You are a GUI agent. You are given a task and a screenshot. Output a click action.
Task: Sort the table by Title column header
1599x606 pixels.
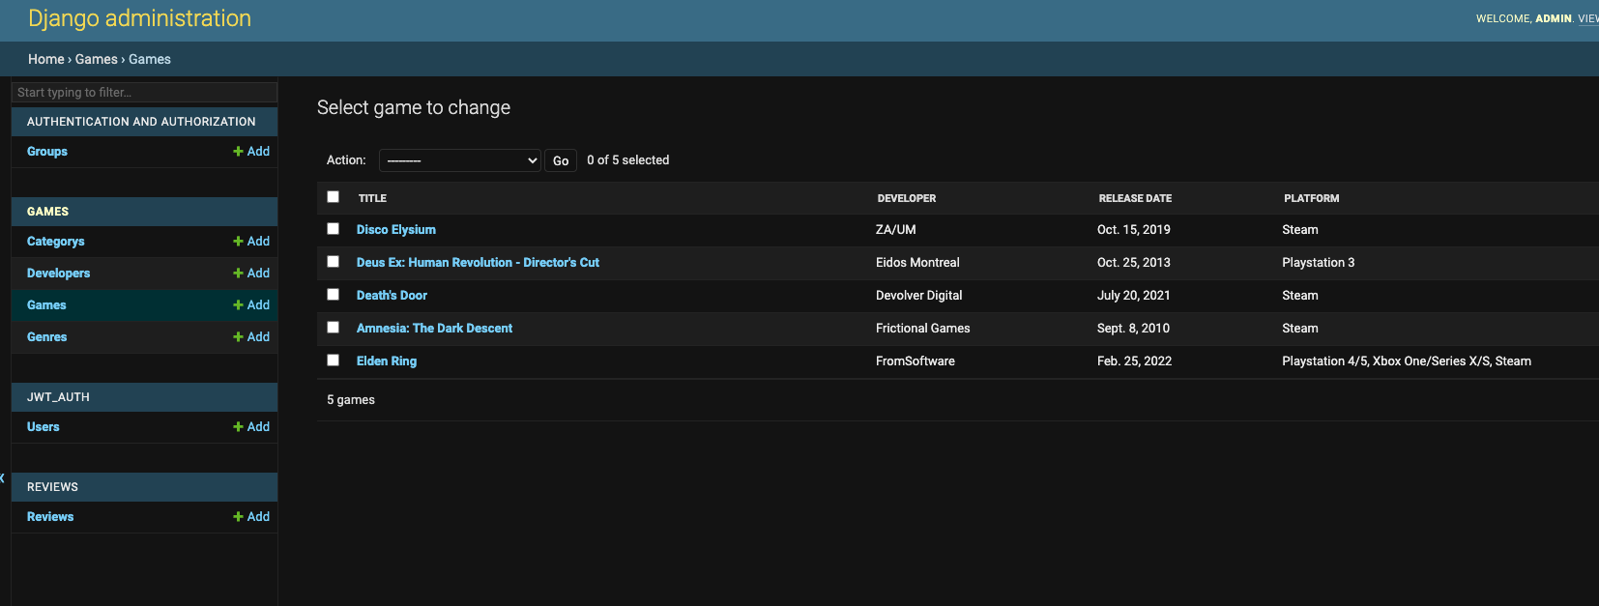372,198
